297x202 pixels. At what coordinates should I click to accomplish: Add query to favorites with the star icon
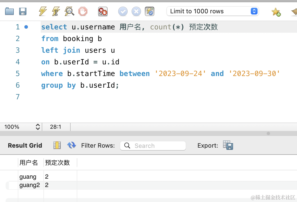point(276,12)
